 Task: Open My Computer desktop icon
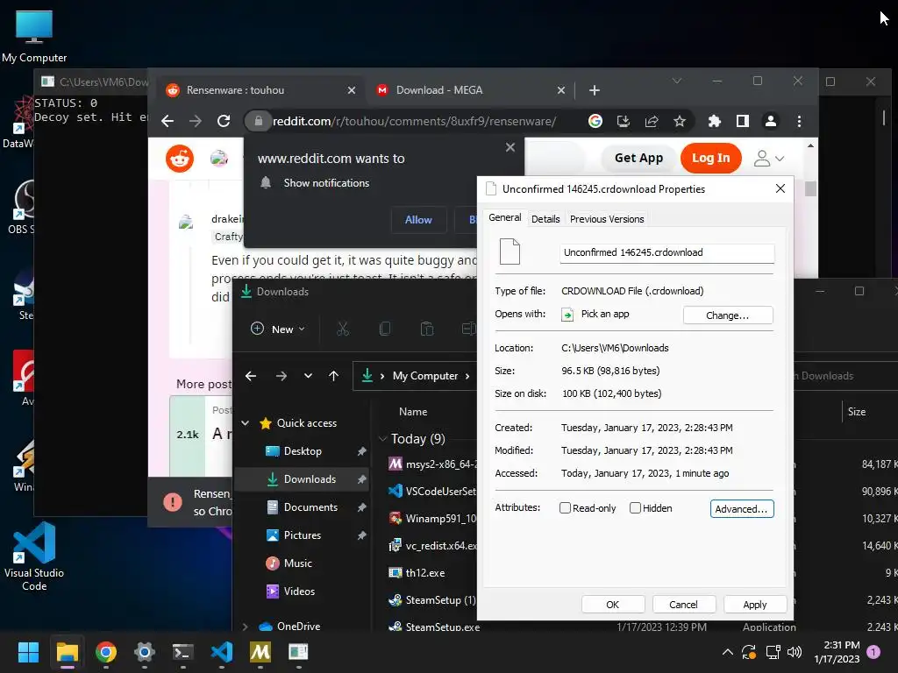34,36
